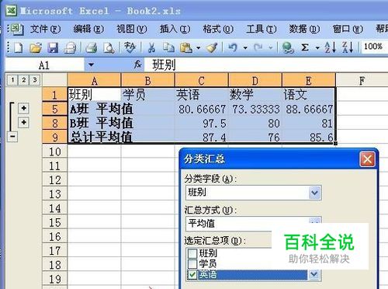Click cell value 80.66667

[202, 109]
